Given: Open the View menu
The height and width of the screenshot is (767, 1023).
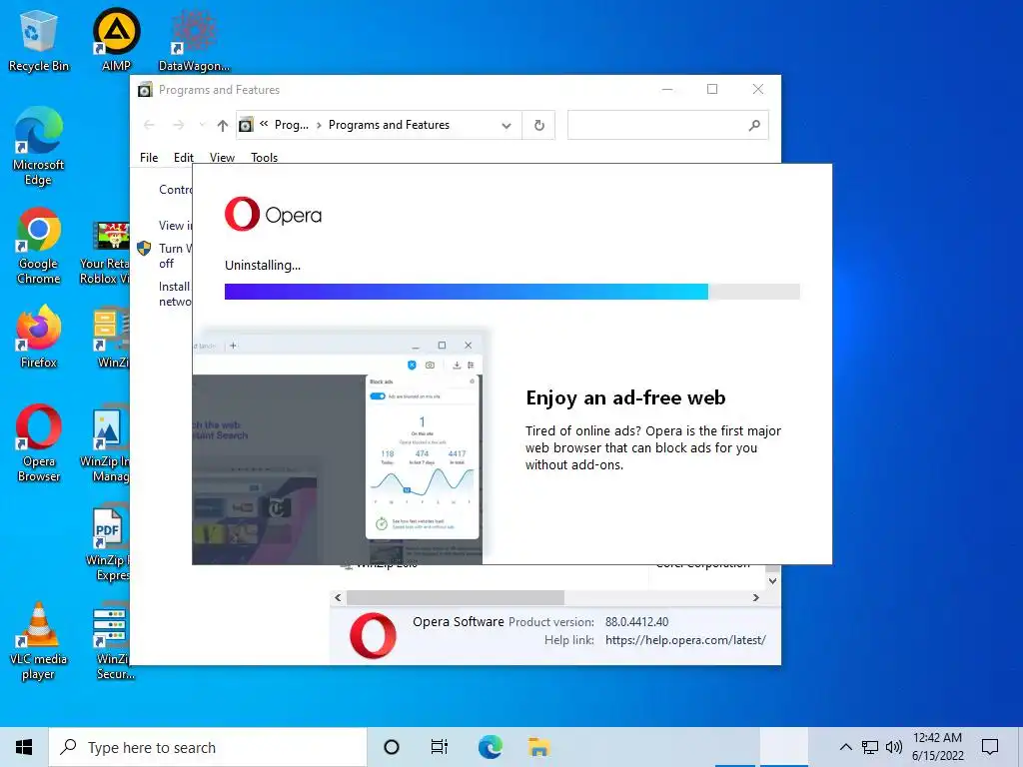Looking at the screenshot, I should point(222,157).
